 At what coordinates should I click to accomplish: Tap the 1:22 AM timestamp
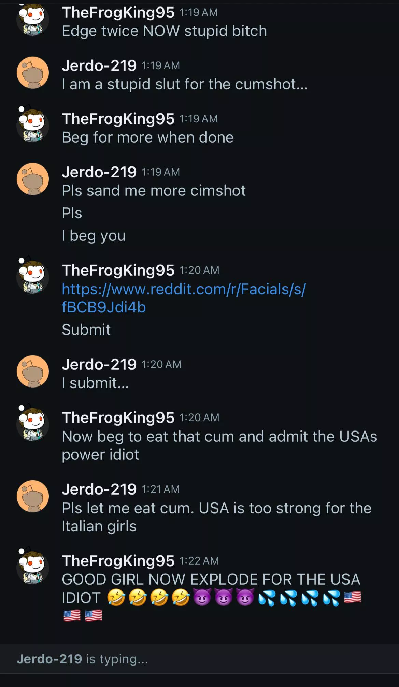tap(199, 561)
